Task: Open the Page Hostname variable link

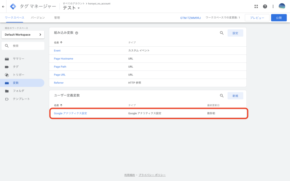Action: pos(63,59)
